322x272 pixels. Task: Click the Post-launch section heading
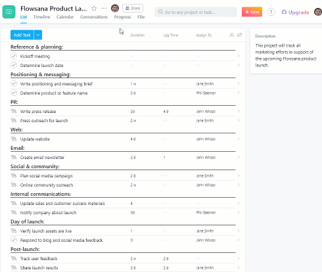click(x=25, y=249)
